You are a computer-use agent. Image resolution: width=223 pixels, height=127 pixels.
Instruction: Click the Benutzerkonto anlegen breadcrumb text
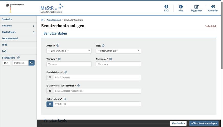coord(73,20)
